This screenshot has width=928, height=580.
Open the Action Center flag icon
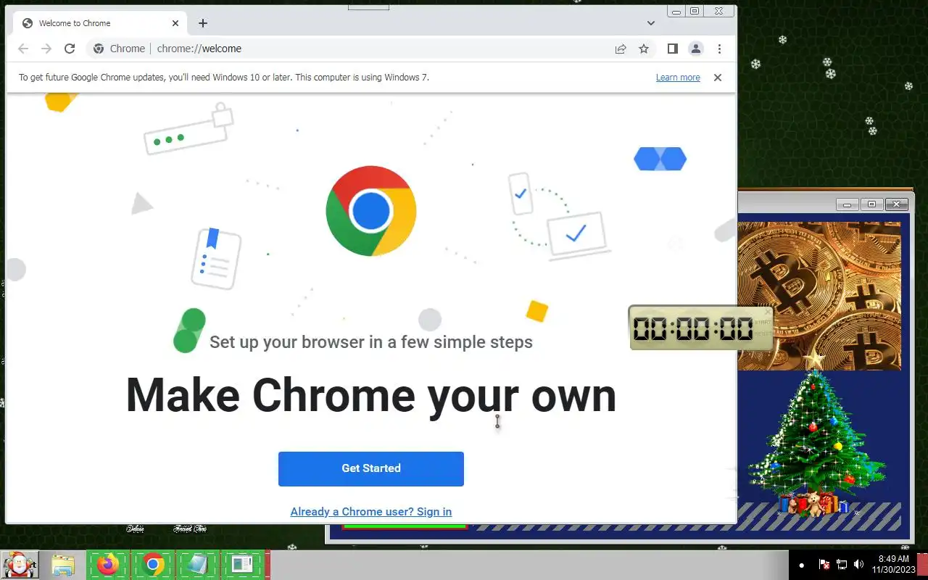tap(824, 564)
